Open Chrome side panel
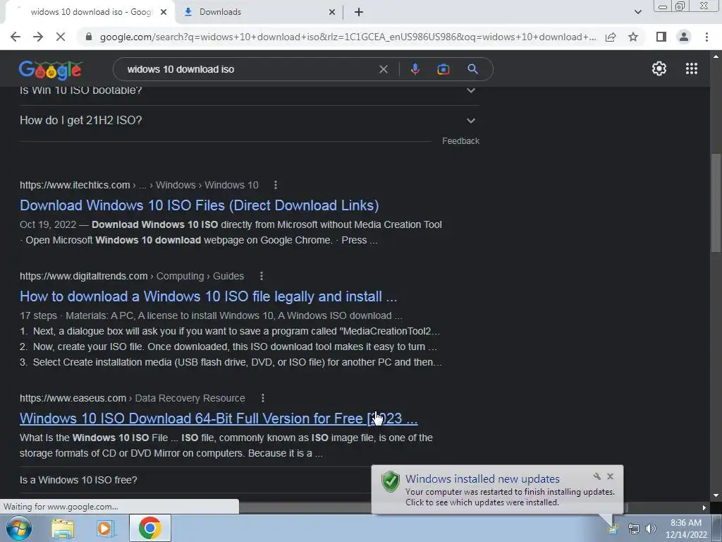The image size is (722, 542). pyautogui.click(x=661, y=37)
